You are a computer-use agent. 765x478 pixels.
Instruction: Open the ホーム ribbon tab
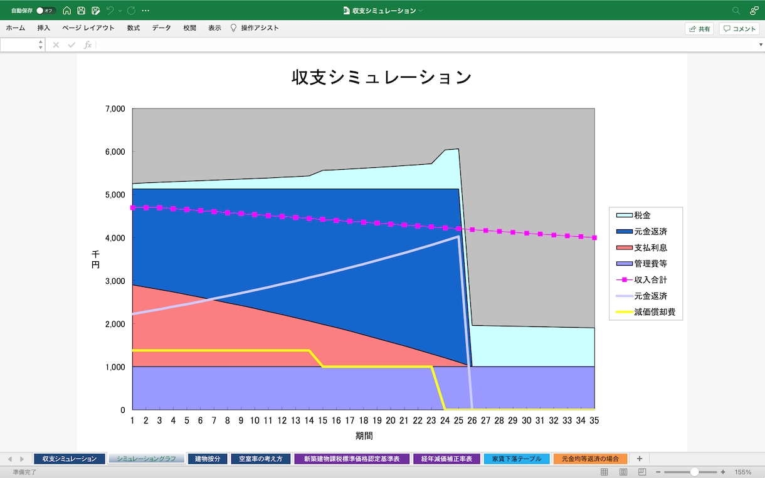16,28
